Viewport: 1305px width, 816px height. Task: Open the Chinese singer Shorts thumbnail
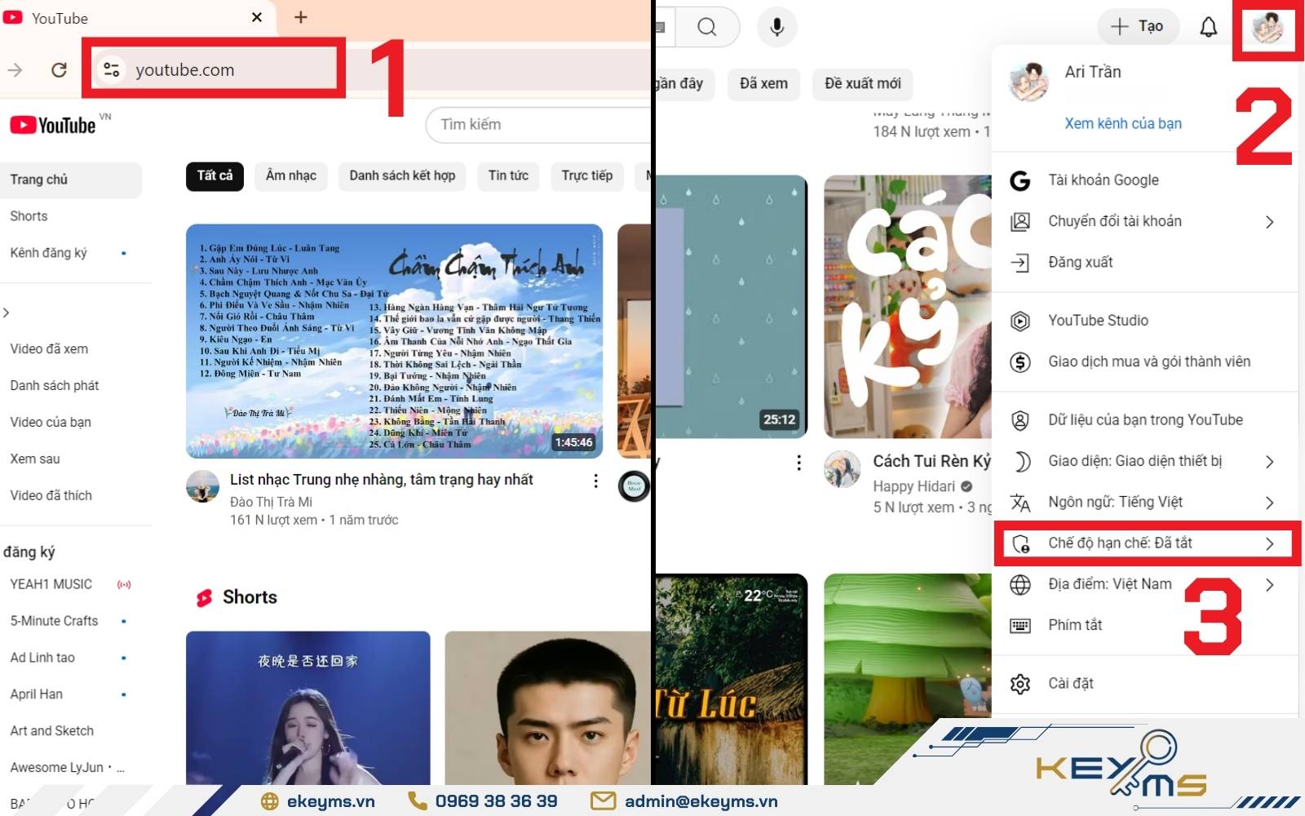pyautogui.click(x=308, y=708)
